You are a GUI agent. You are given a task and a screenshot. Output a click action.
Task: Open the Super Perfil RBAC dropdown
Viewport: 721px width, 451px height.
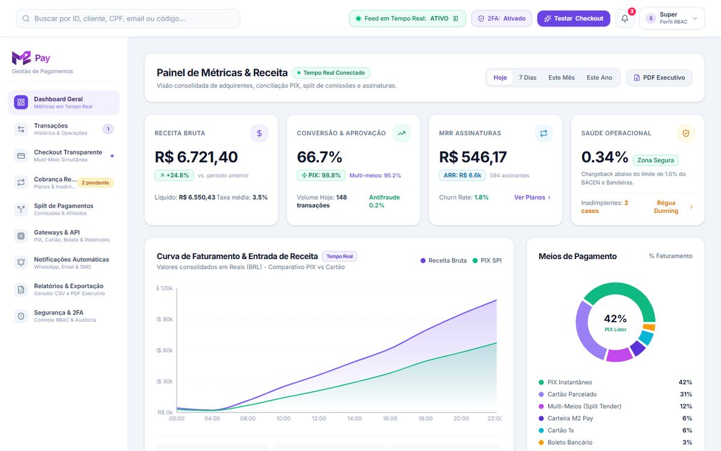(x=672, y=19)
